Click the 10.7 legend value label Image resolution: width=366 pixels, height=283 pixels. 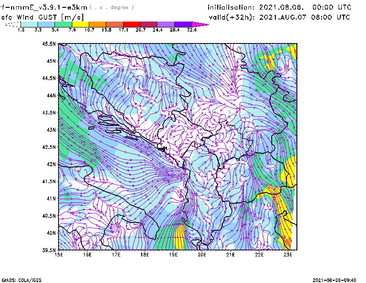[x=89, y=30]
